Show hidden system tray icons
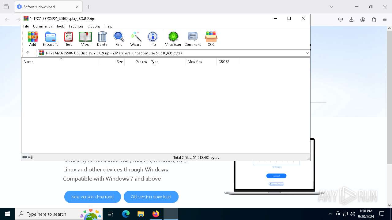 click(x=330, y=214)
